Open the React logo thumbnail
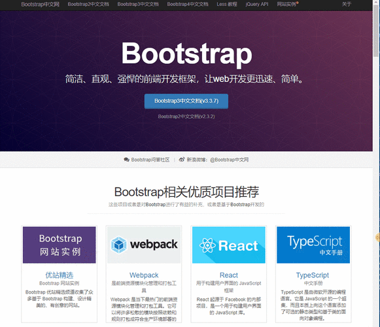 click(x=229, y=245)
